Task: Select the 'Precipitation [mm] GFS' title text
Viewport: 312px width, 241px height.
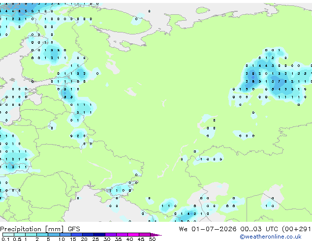Action: click(x=40, y=229)
